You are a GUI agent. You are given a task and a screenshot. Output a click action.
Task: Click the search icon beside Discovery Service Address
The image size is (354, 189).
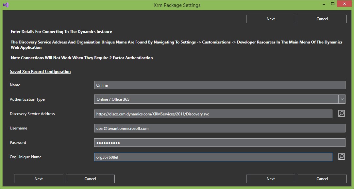341,114
